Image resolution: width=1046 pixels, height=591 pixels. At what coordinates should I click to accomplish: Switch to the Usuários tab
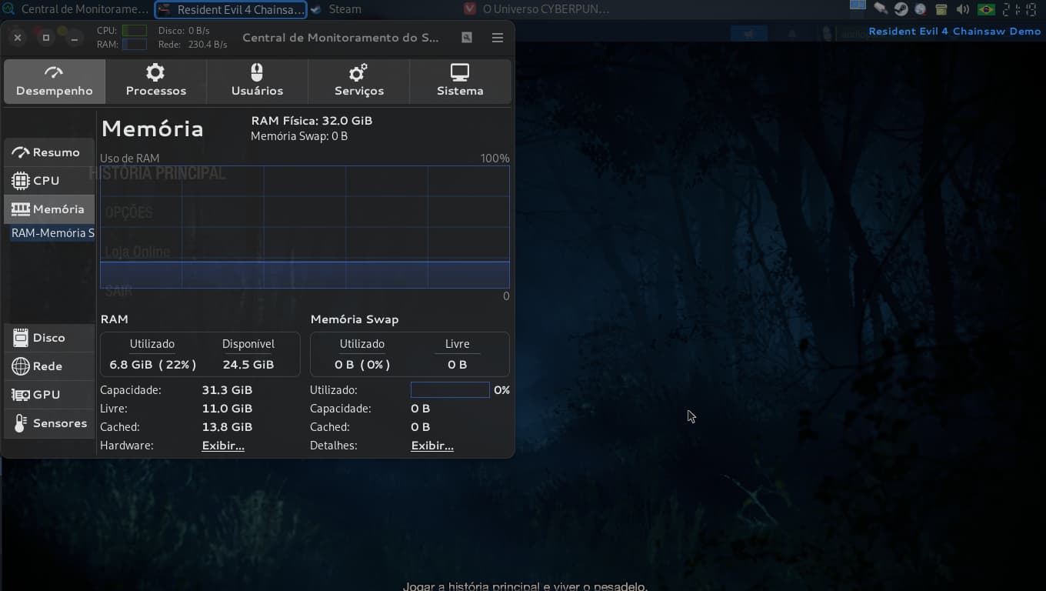[x=257, y=81]
